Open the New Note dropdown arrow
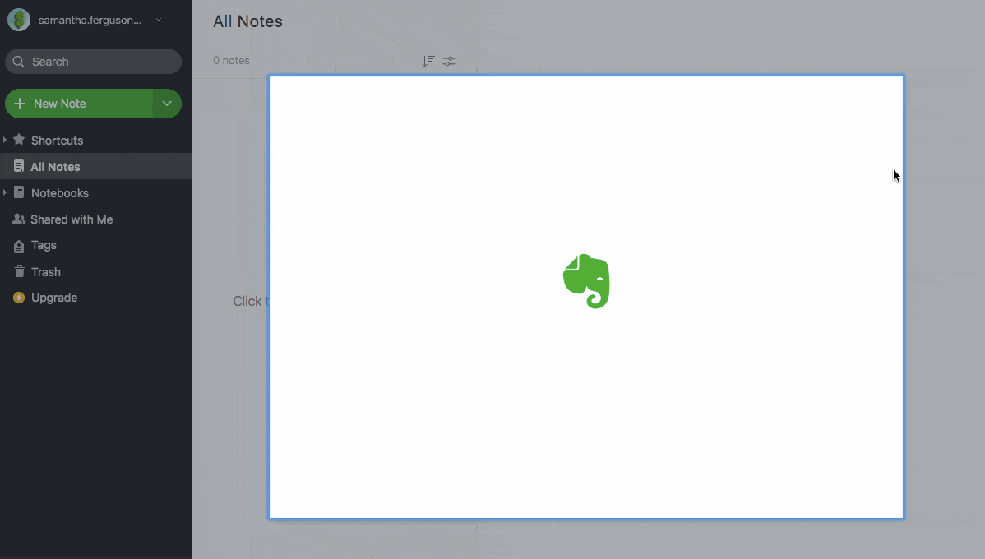985x559 pixels. click(167, 104)
